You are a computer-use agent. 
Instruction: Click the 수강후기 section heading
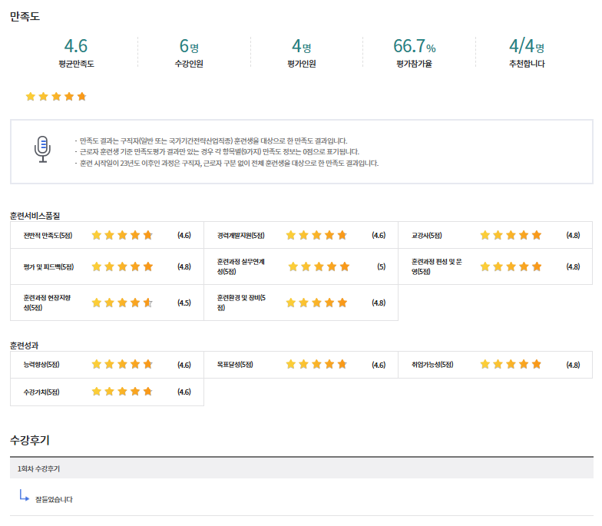click(x=30, y=440)
